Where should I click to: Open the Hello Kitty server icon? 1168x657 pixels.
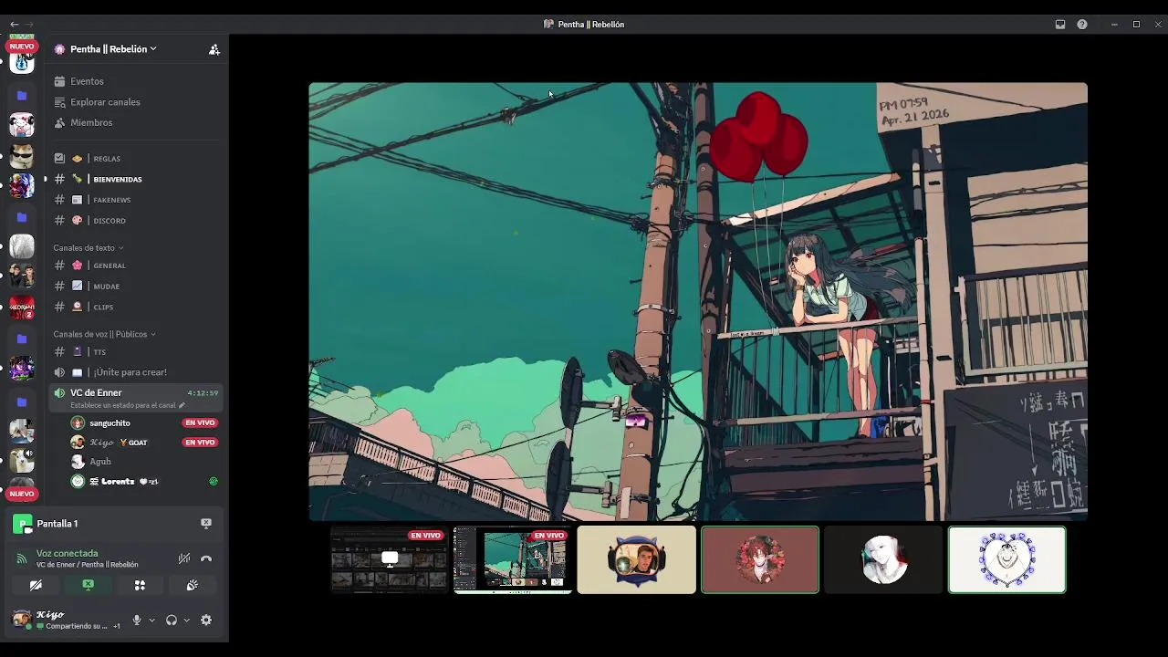click(22, 125)
